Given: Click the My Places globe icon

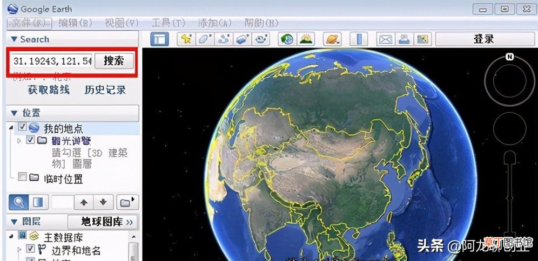Looking at the screenshot, I should pos(34,128).
